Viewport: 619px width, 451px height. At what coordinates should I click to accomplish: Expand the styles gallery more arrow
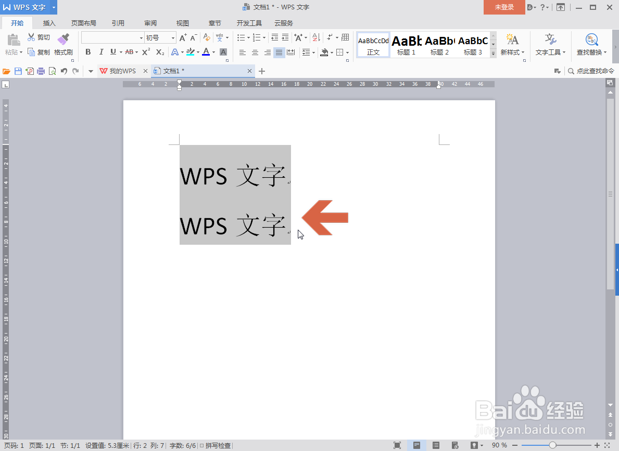(x=493, y=54)
